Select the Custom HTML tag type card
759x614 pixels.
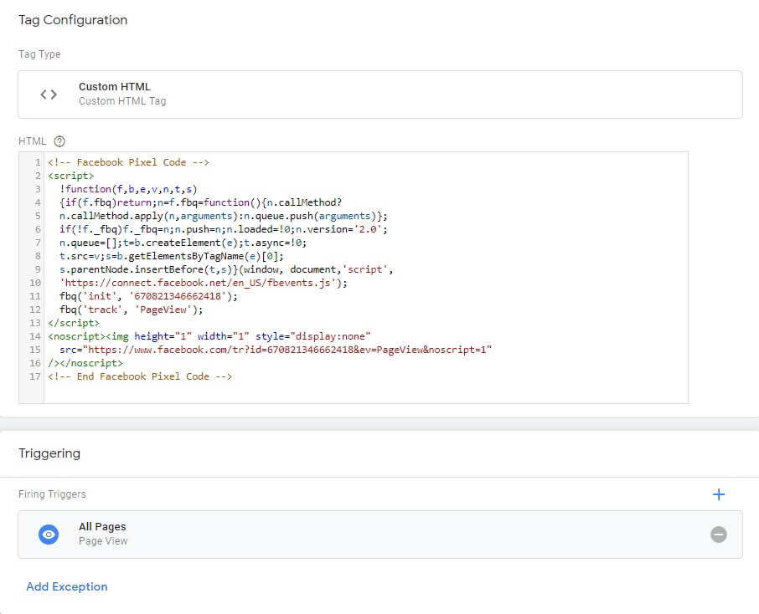(380, 95)
